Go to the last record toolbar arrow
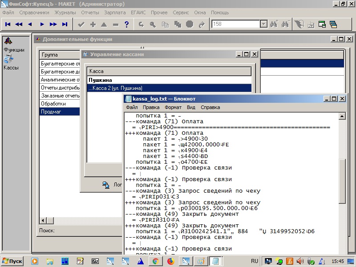The image size is (356, 267). pos(65,24)
